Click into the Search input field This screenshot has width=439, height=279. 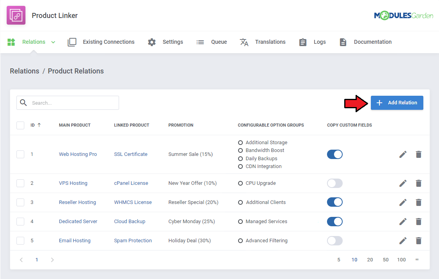point(72,103)
